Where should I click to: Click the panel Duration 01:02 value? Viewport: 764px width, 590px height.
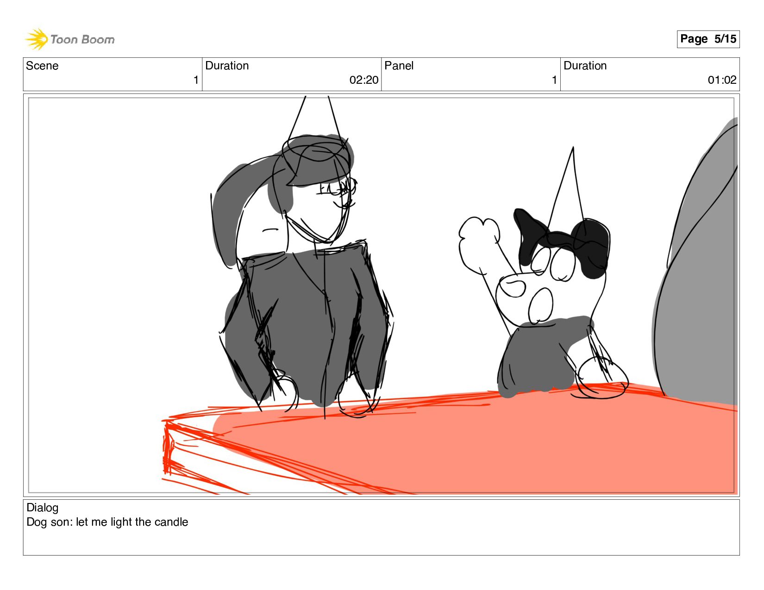tap(722, 80)
